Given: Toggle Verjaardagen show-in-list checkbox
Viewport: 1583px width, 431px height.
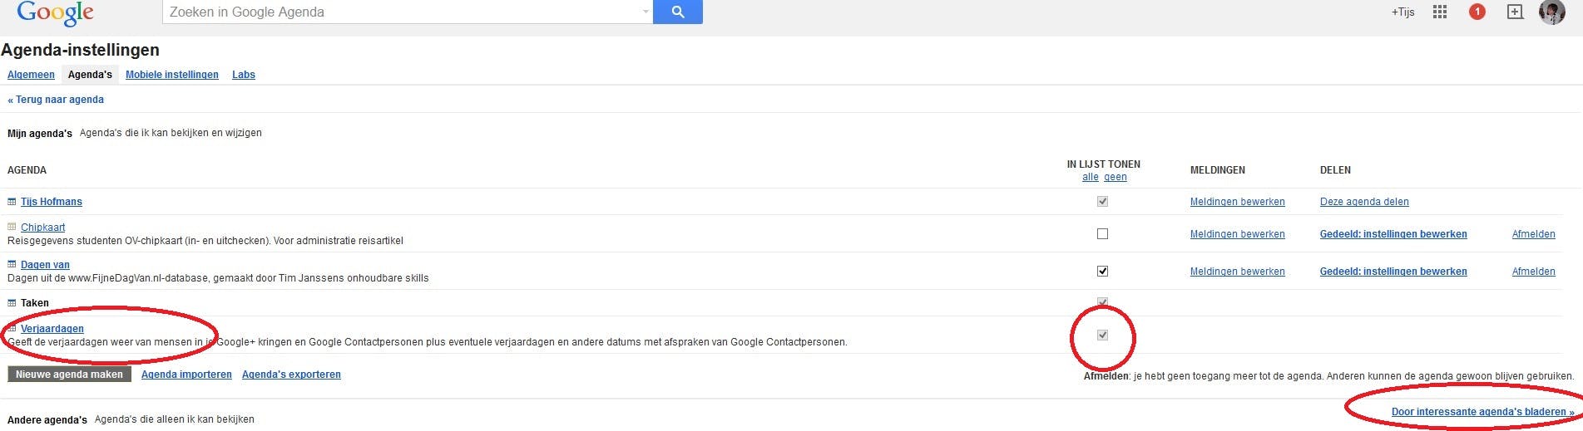Looking at the screenshot, I should pyautogui.click(x=1102, y=335).
